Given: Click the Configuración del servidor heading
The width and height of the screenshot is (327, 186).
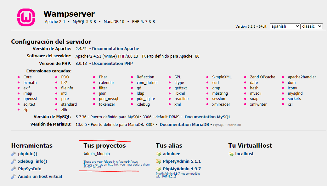Looking at the screenshot, I should click(51, 42).
